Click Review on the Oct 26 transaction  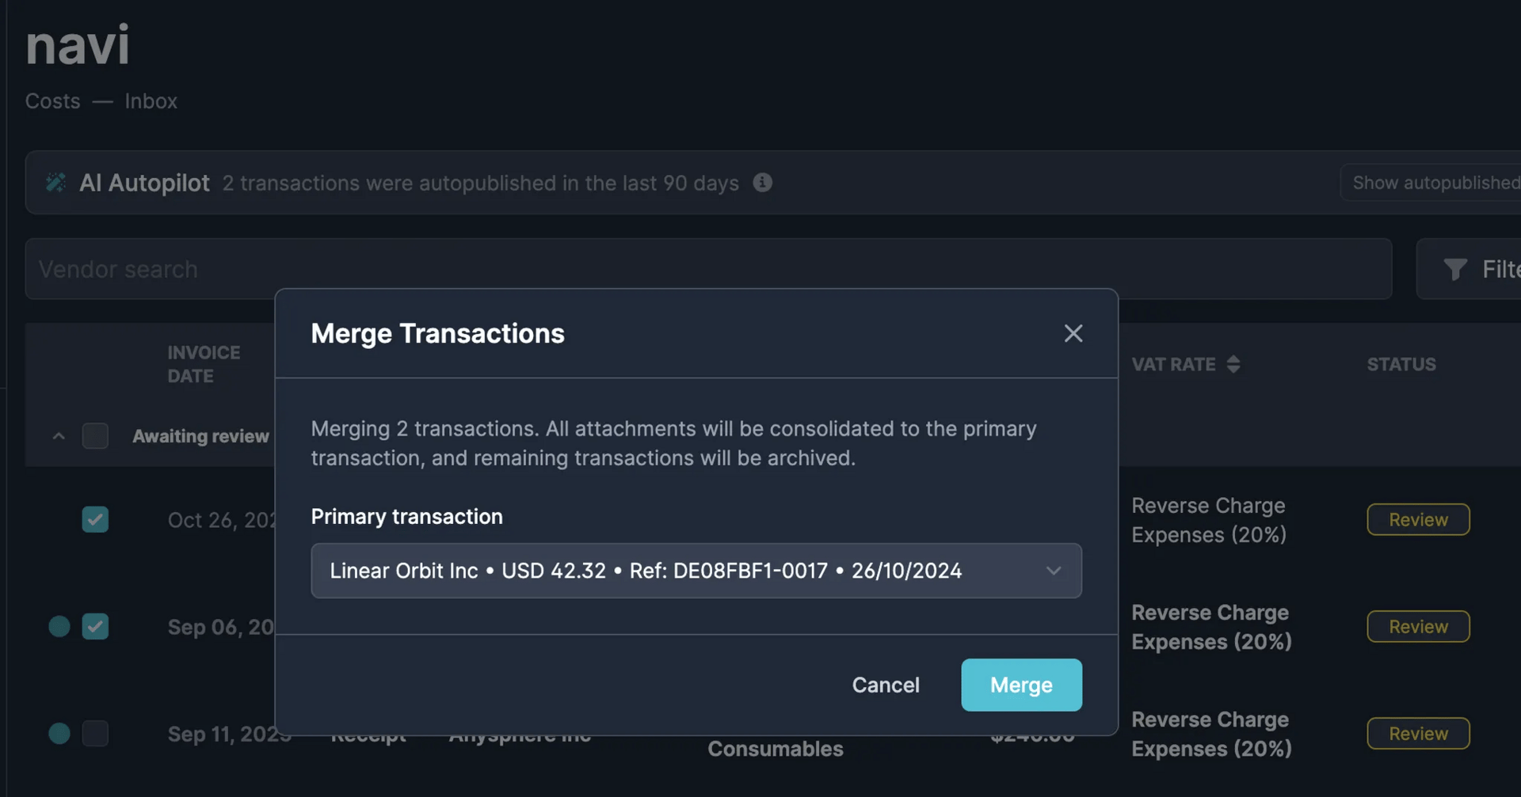point(1417,520)
